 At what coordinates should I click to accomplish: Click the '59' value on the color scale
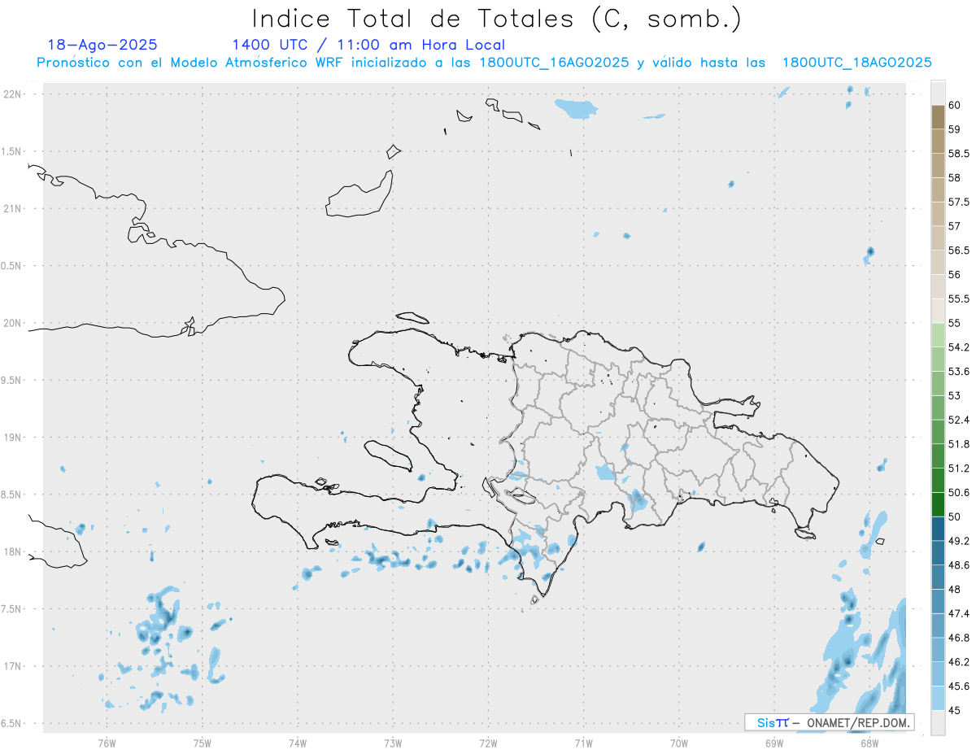click(955, 129)
